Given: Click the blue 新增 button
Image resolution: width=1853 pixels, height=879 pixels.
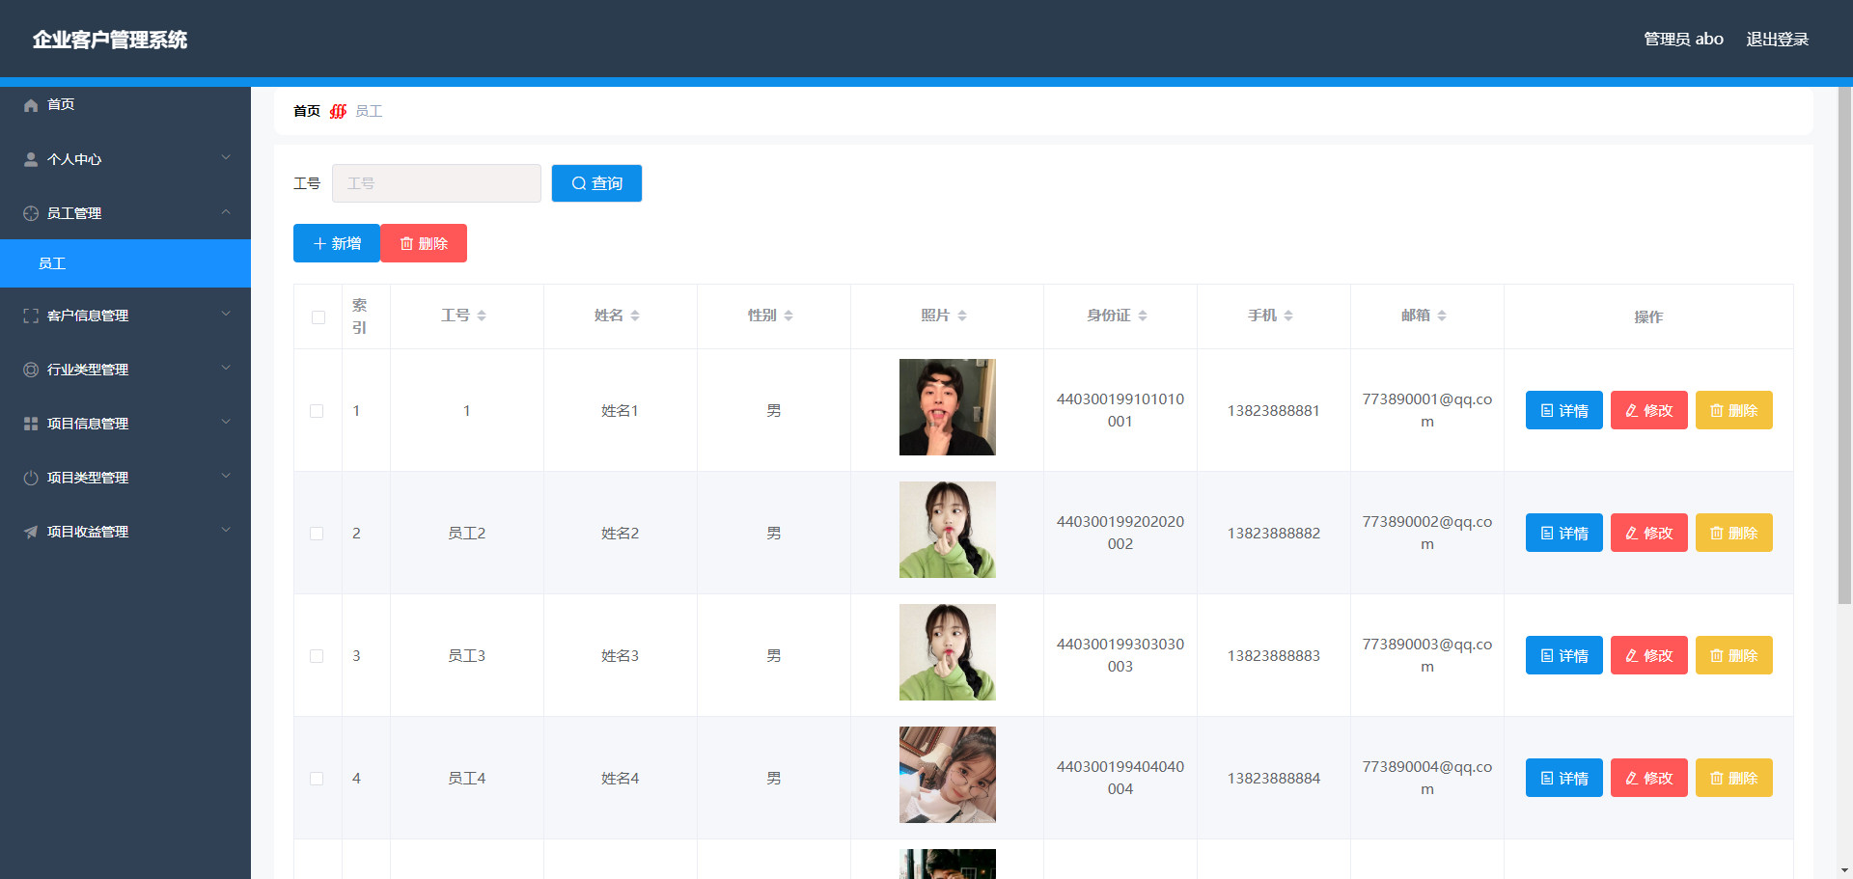Looking at the screenshot, I should point(337,243).
